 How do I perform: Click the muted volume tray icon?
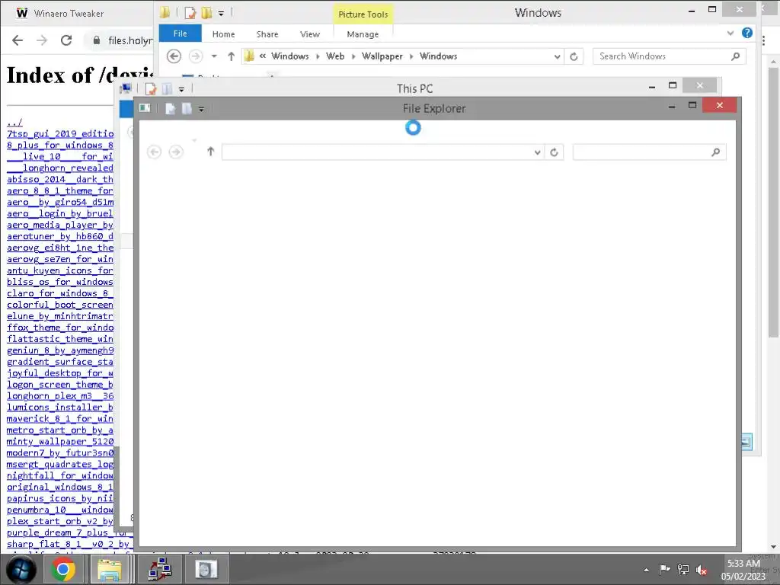702,570
